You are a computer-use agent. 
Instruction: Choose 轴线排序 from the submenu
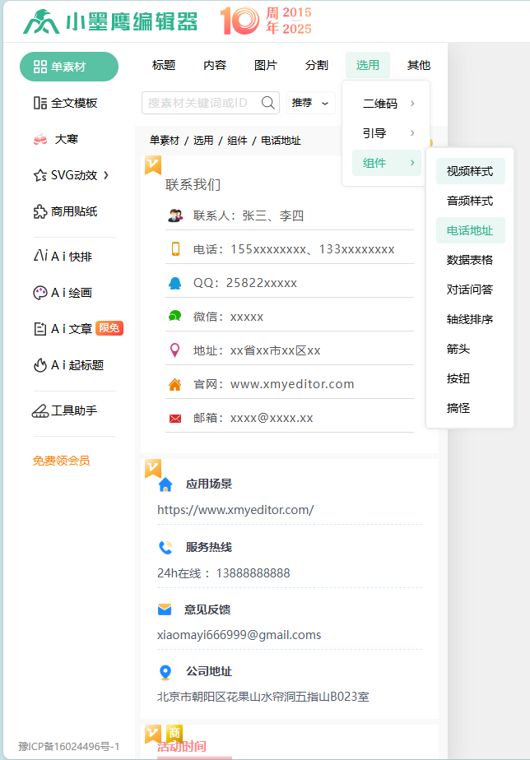470,319
